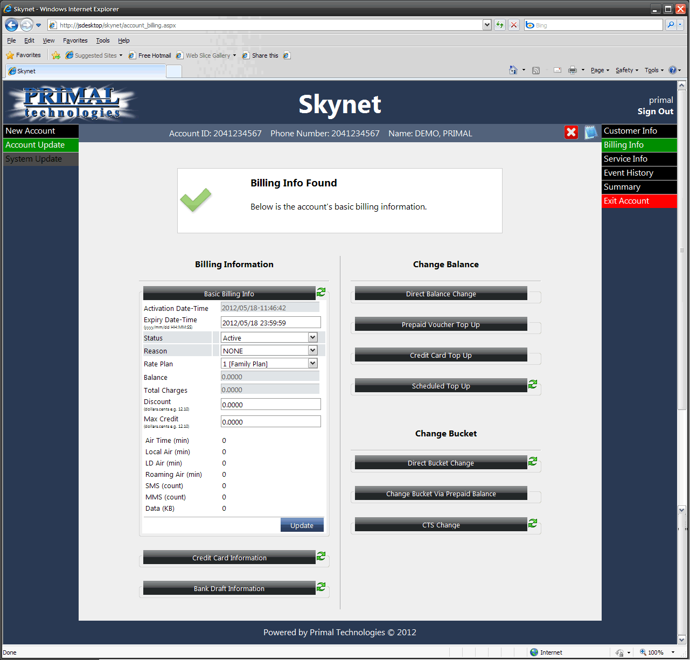
Task: Expand Bank Draft Information panel
Action: point(229,588)
